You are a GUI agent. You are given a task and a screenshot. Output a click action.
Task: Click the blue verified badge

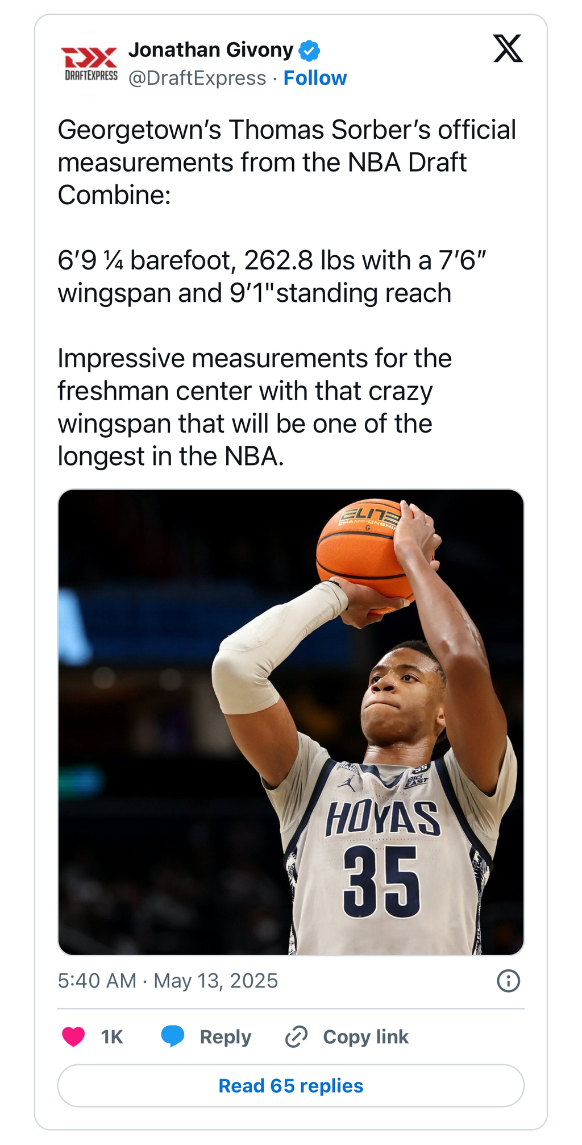[x=310, y=51]
